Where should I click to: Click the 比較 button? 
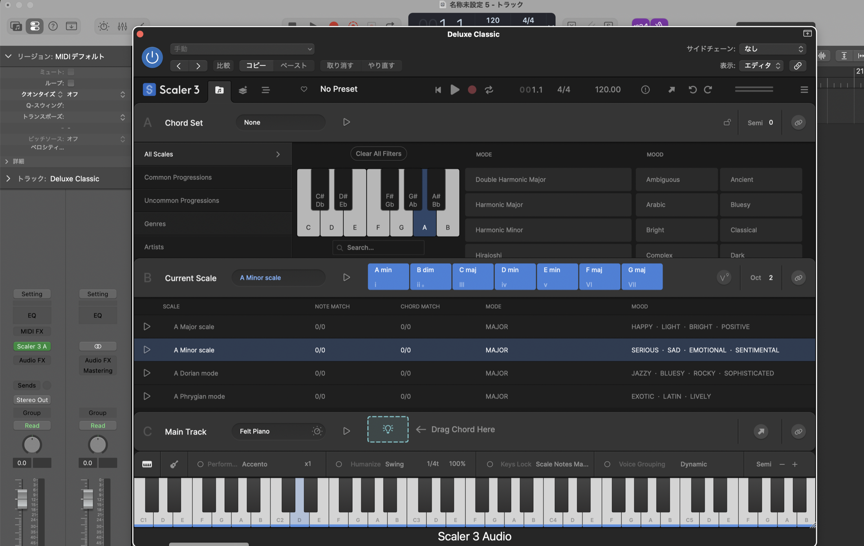coord(223,66)
